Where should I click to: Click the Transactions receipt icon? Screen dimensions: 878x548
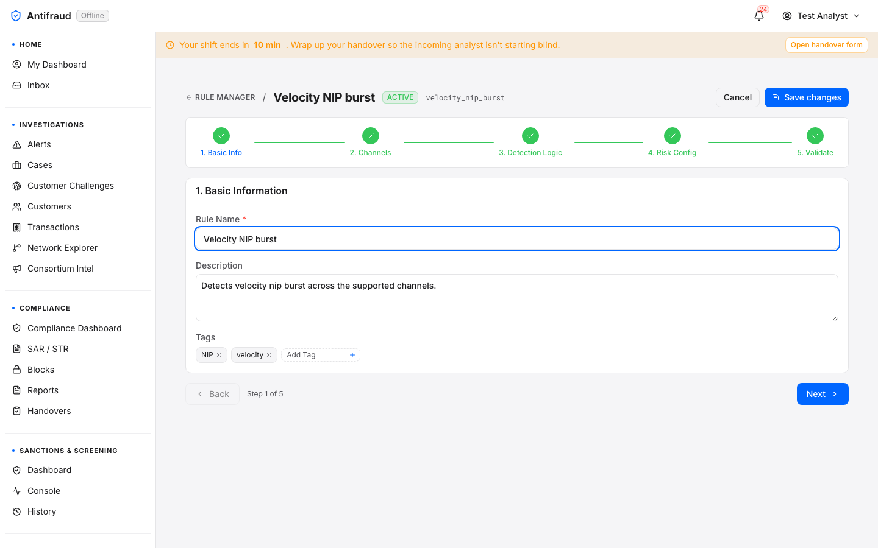17,227
